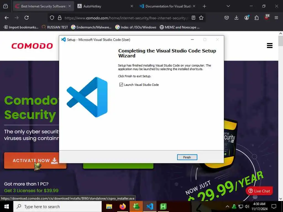This screenshot has width=283, height=212.
Task: Open the extension with badge 11
Action: point(267,17)
